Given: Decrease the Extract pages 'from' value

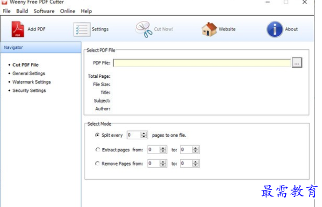Looking at the screenshot, I should 163,152.
